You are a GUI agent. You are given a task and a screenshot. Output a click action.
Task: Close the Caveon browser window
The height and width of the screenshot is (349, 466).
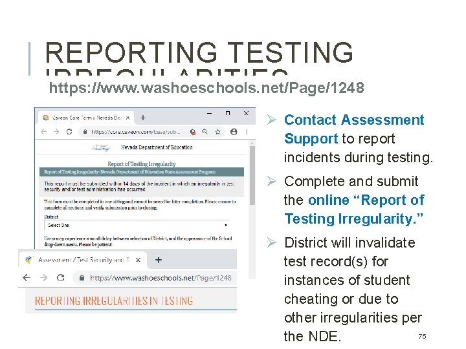point(246,113)
